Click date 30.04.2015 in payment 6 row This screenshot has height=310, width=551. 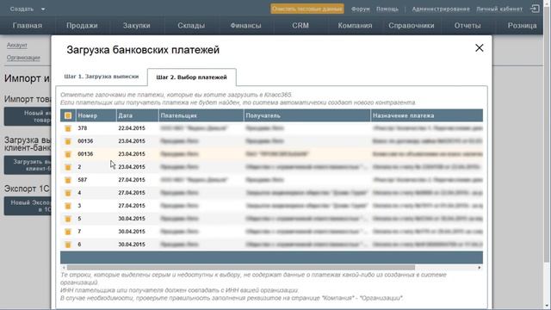[x=132, y=245]
